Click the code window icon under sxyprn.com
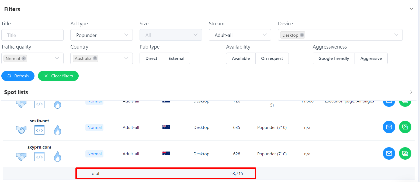The image size is (420, 182). click(x=39, y=156)
